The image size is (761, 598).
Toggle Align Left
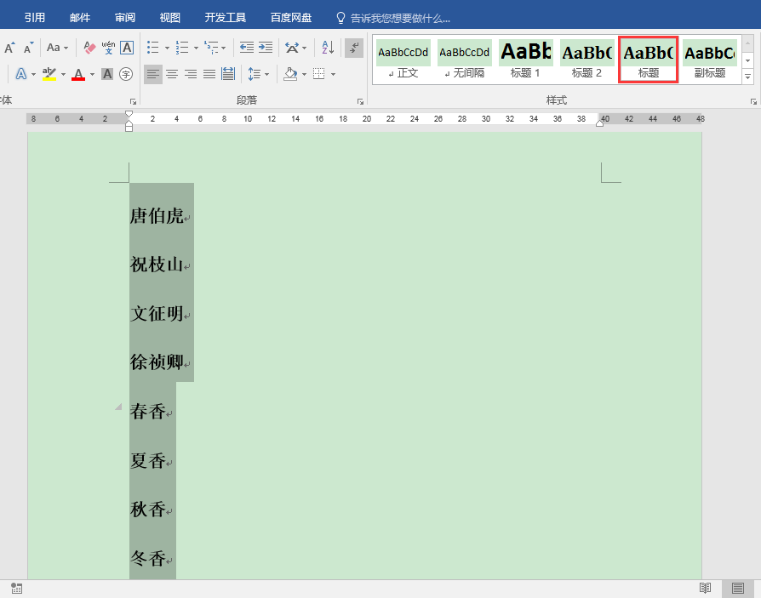coord(153,74)
